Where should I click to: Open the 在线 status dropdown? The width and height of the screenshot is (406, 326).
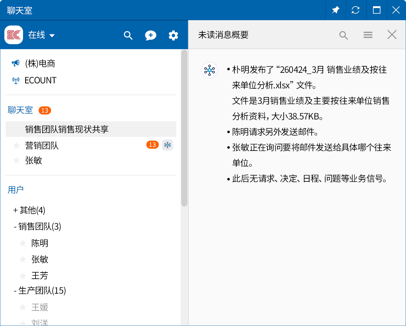(41, 35)
